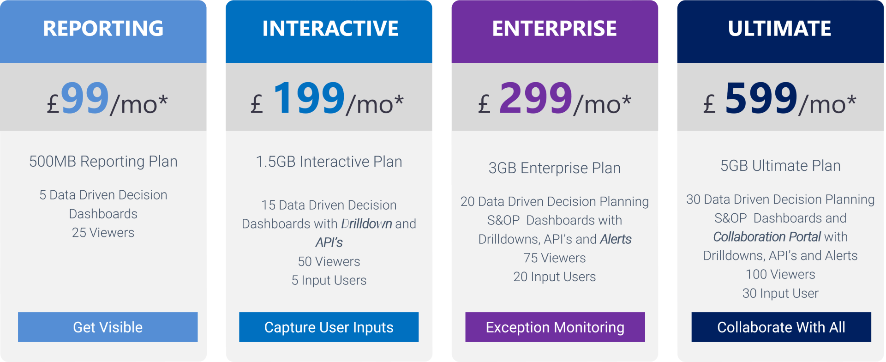This screenshot has width=886, height=362.
Task: Click the £199/mo price
Action: 327,99
